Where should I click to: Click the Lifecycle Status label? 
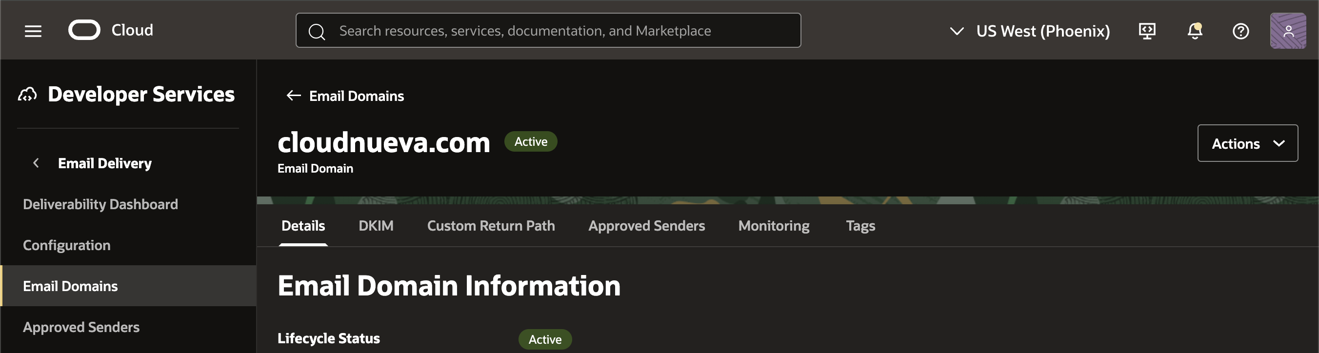point(328,338)
